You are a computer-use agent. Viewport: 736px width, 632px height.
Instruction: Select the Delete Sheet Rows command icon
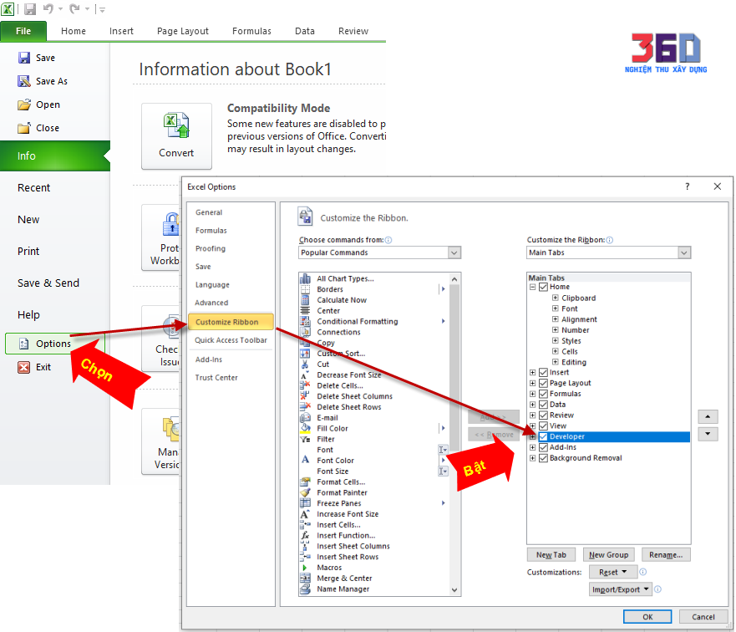point(305,407)
